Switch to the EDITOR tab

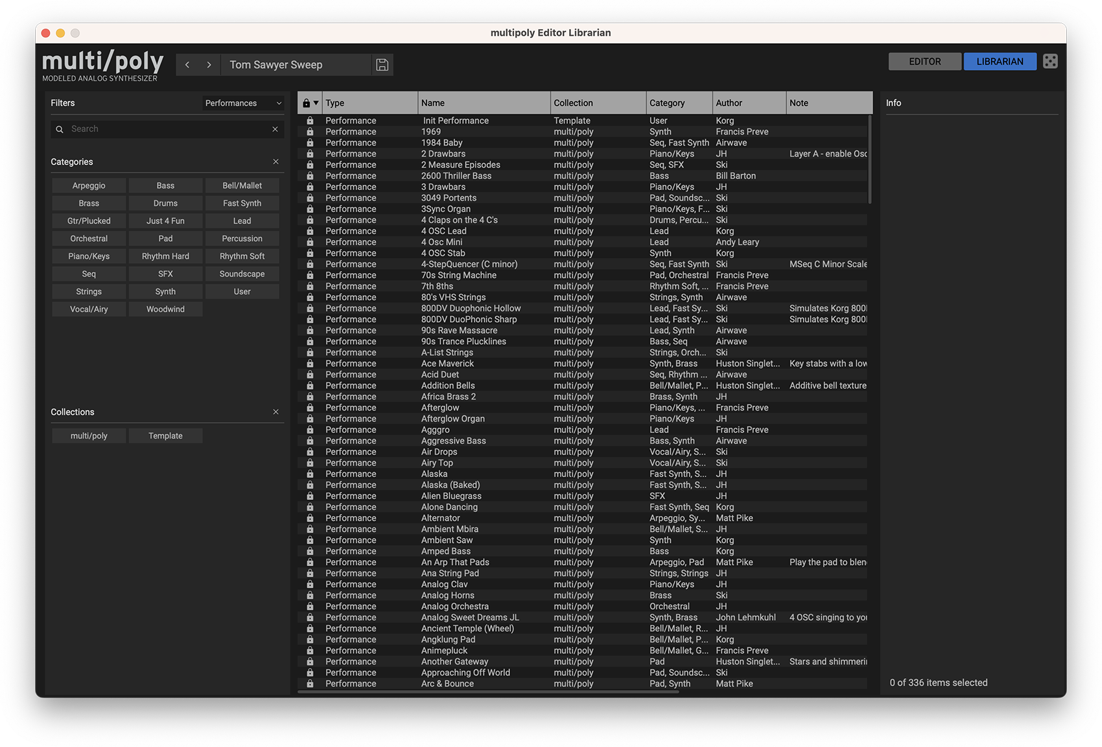coord(924,62)
